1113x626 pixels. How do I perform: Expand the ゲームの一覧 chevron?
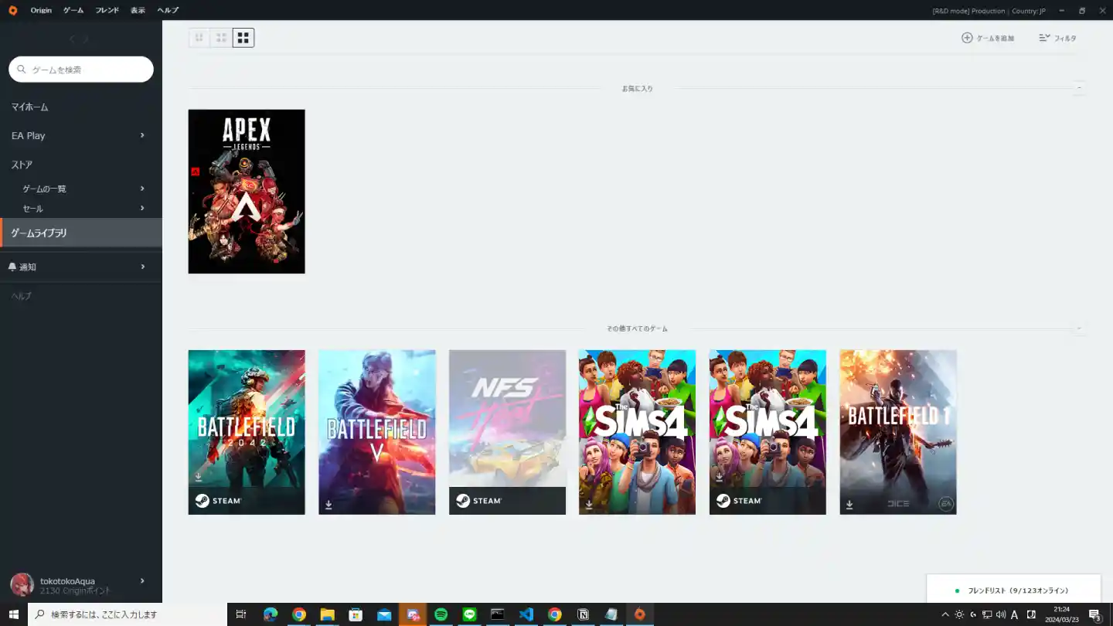coord(142,189)
